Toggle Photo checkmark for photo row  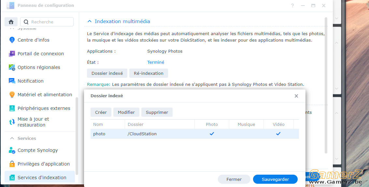[x=212, y=134]
